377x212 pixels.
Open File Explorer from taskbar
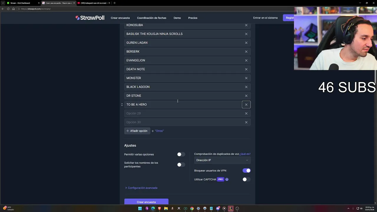[166, 208]
